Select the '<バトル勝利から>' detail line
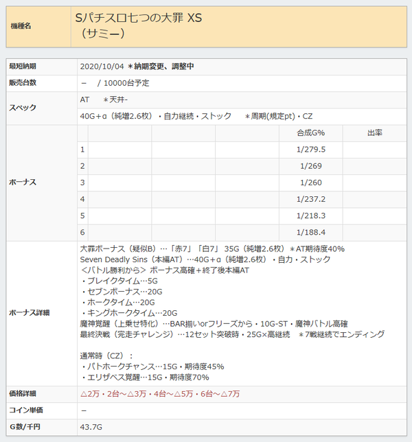 tap(165, 270)
